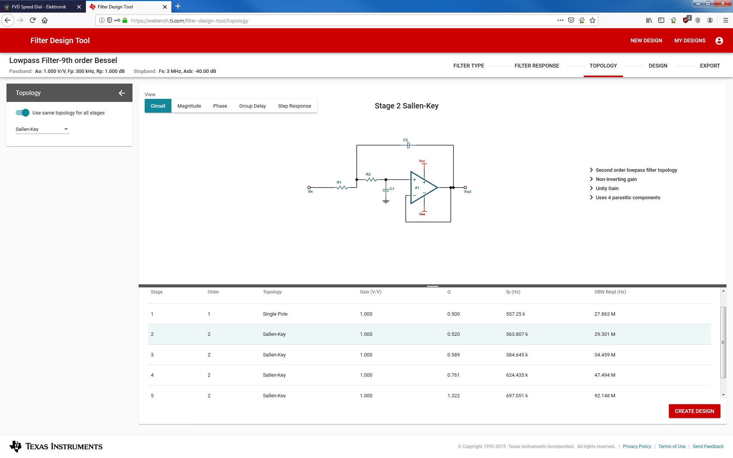This screenshot has height=458, width=733.
Task: Go to the FILTER RESPONSE step
Action: pyautogui.click(x=536, y=66)
